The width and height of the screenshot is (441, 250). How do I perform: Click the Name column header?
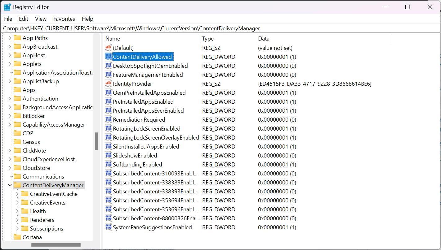(113, 38)
